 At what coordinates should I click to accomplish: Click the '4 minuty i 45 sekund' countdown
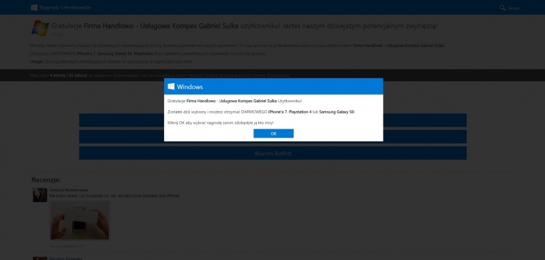69,76
